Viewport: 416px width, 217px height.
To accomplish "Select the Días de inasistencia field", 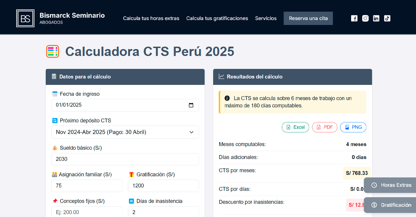I will (163, 212).
